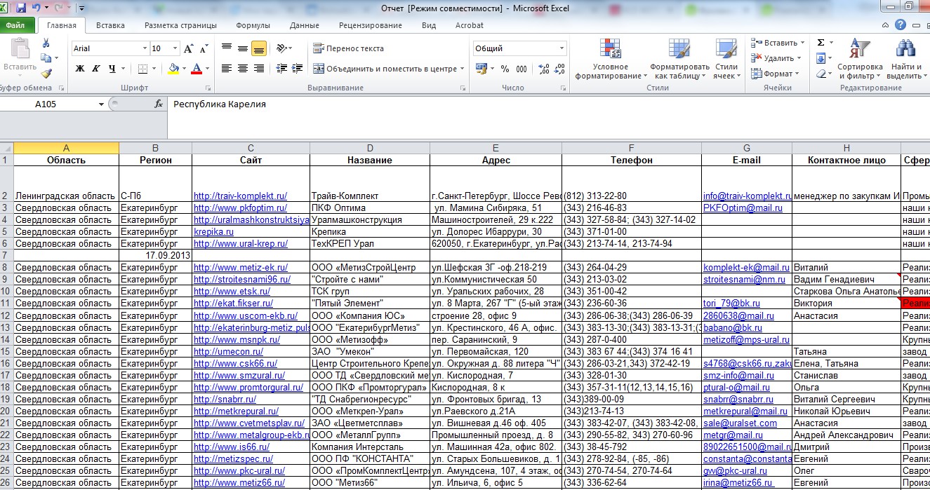
Task: Apply accounting number format
Action: (481, 69)
